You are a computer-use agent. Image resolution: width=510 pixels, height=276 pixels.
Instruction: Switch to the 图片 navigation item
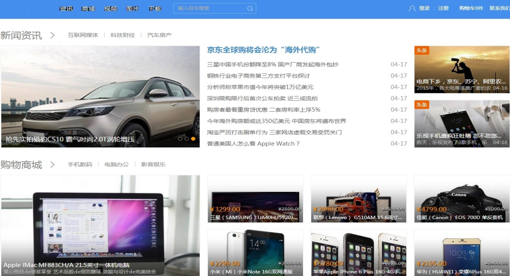133,8
